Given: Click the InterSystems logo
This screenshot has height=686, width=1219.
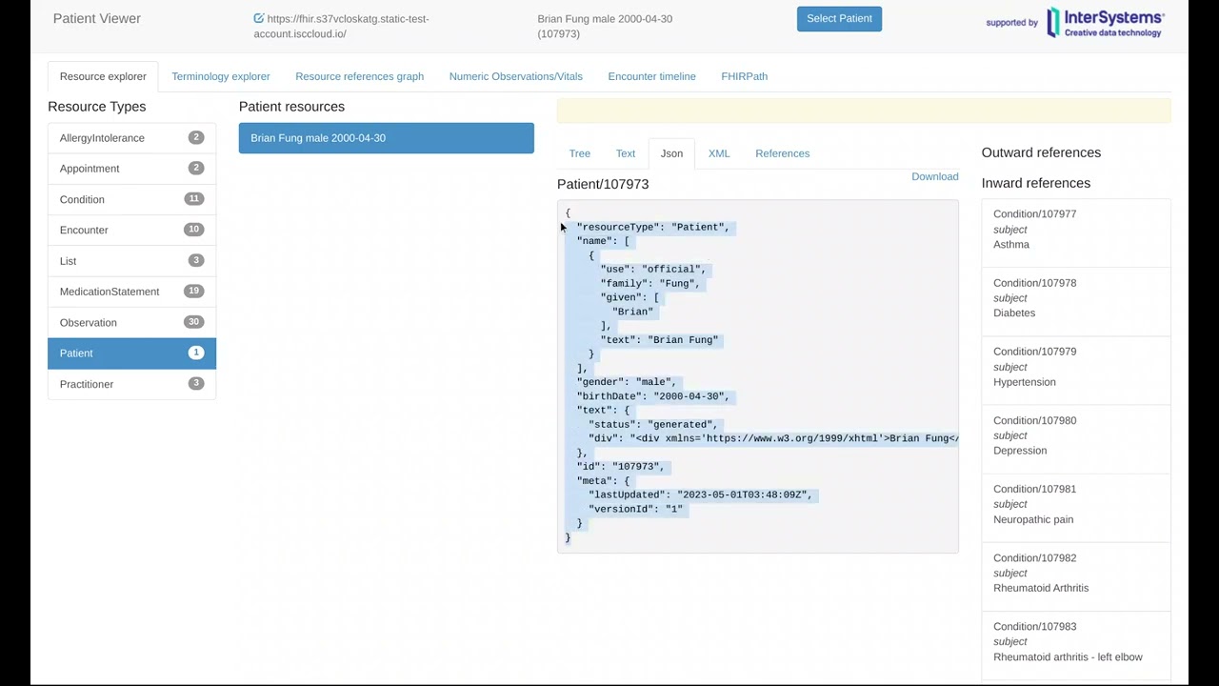Looking at the screenshot, I should coord(1105,22).
